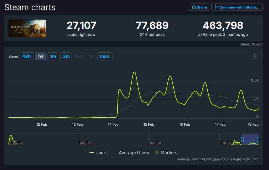Screen dimensions: 269x170
Task: Click the 100k y-axis label
Action: coord(255,80)
